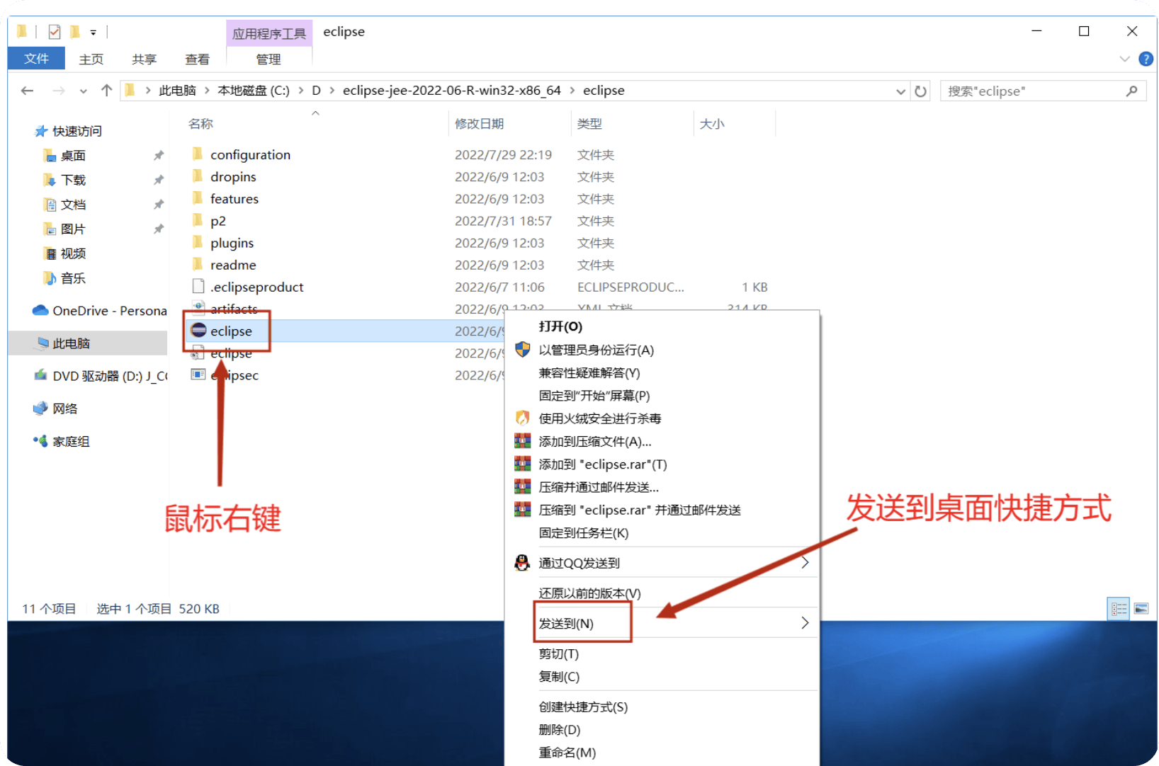Viewport: 1159px width, 766px height.
Task: Select 以管理员身份运行(A) menu entry
Action: [x=662, y=350]
